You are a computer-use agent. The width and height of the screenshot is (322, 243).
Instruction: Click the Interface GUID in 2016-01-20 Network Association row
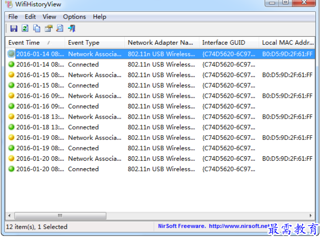point(229,158)
